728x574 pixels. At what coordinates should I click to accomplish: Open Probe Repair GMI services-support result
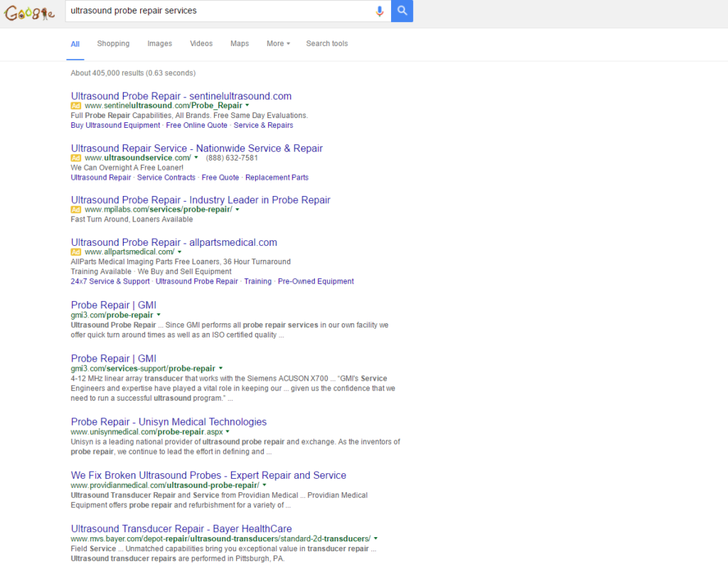(x=114, y=359)
